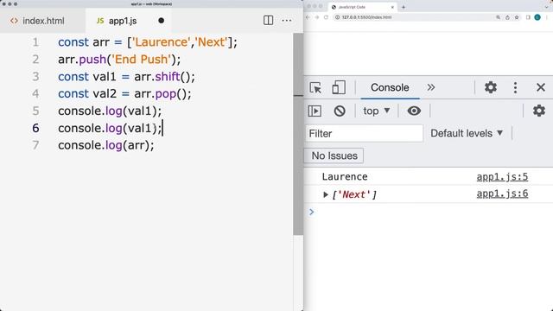This screenshot has width=553, height=311.
Task: View site information icon in address bar
Action: click(337, 17)
